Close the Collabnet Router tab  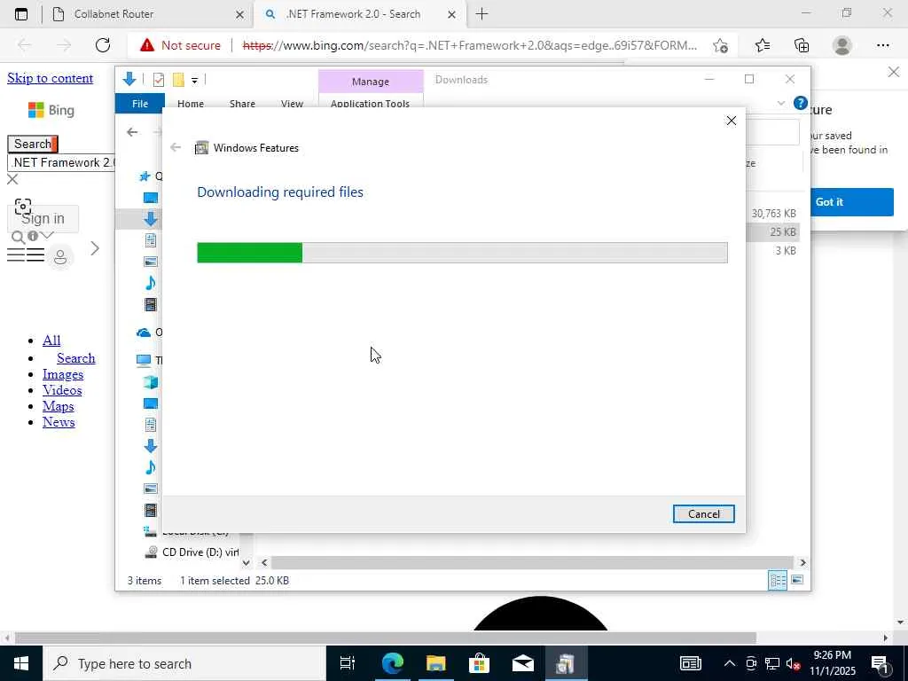[239, 14]
